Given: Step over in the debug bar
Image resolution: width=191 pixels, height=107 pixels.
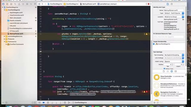Looking at the screenshot, I should click(52, 103).
